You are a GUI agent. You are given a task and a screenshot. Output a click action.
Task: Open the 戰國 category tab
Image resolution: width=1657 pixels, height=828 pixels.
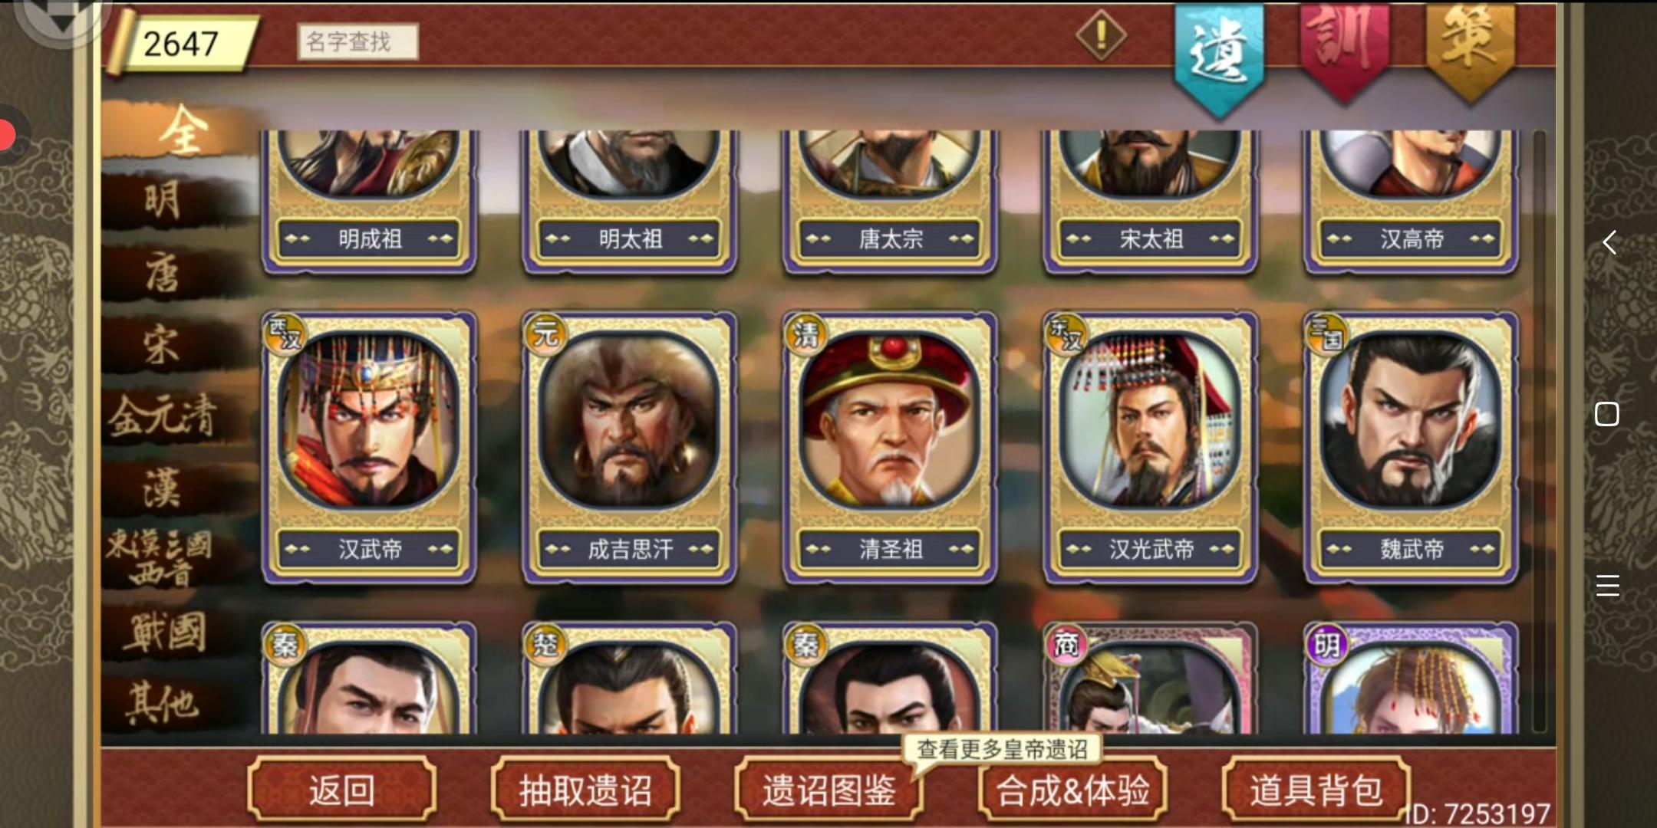(x=164, y=633)
